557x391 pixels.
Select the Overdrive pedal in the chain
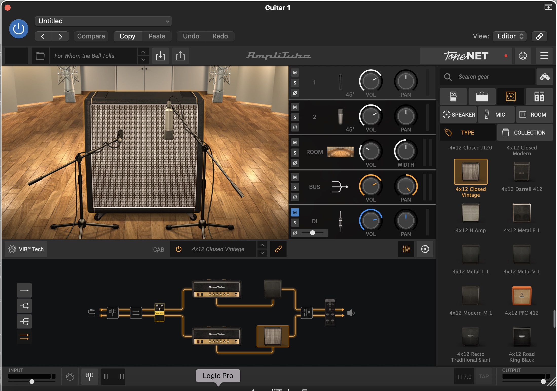[159, 312]
